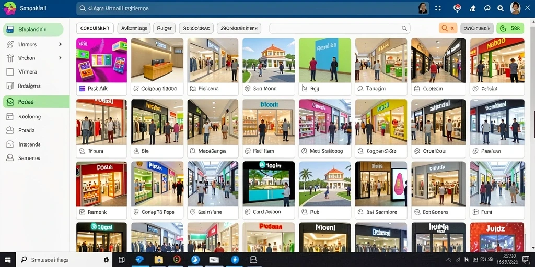Image resolution: width=535 pixels, height=267 pixels.
Task: Click the Fuла card label
Action: pos(486,212)
